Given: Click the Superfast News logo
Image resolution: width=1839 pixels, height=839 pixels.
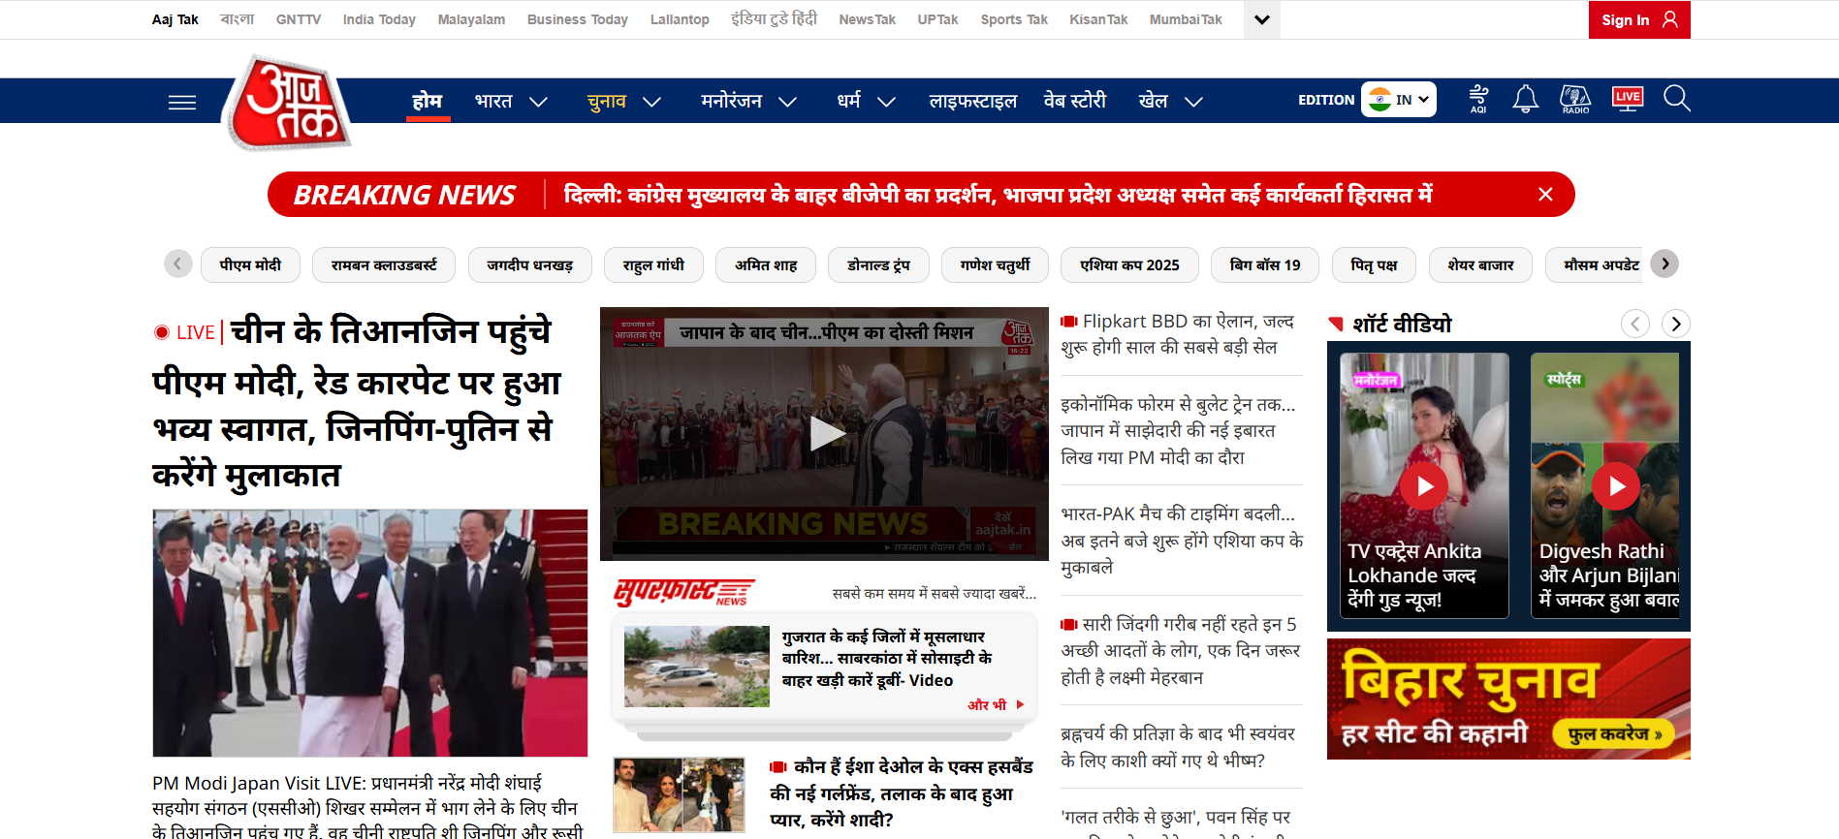Looking at the screenshot, I should [683, 592].
